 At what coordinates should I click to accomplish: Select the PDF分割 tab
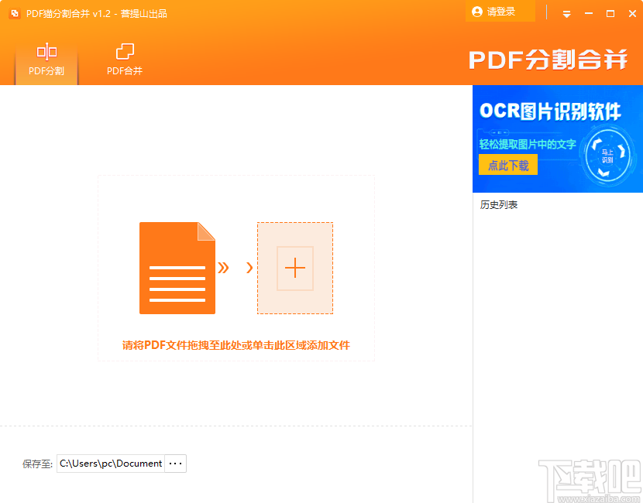[x=46, y=60]
